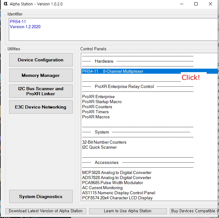Screen dimensions: 219x218
Task: Select ProXR Enterprise control panel
Action: click(98, 97)
